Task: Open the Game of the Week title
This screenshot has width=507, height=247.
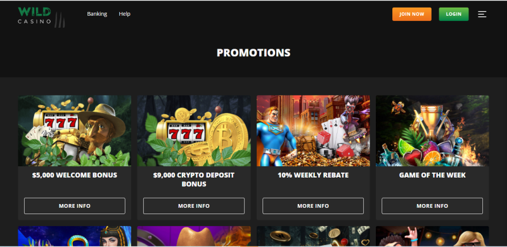Action: click(x=432, y=175)
